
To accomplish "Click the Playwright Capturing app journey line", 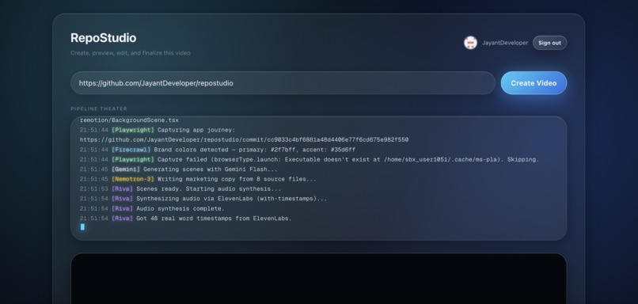I will coord(158,130).
